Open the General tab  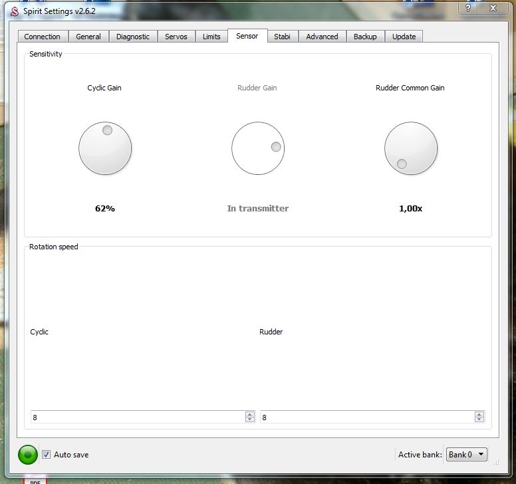click(x=88, y=37)
